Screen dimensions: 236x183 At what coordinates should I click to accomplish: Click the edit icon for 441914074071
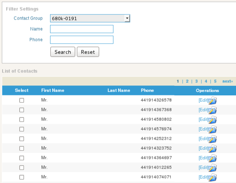coord(212,177)
